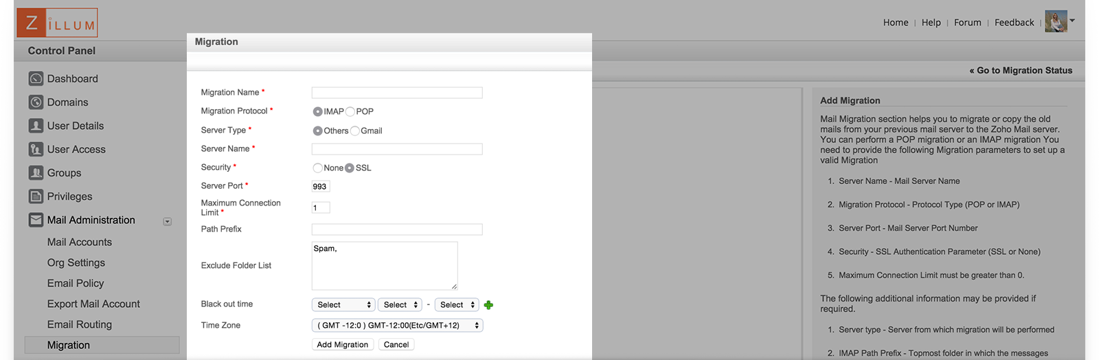1099x360 pixels.
Task: Select Migration in the sidebar
Action: coord(102,345)
